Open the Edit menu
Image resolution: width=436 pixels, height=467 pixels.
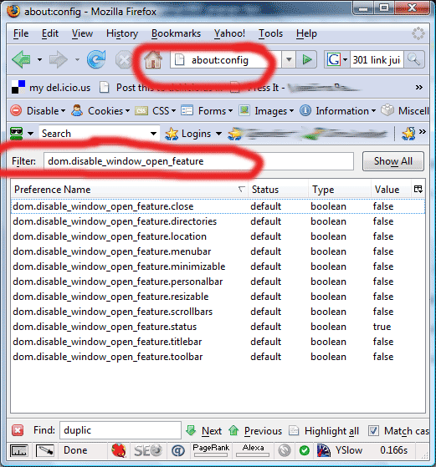click(x=50, y=33)
